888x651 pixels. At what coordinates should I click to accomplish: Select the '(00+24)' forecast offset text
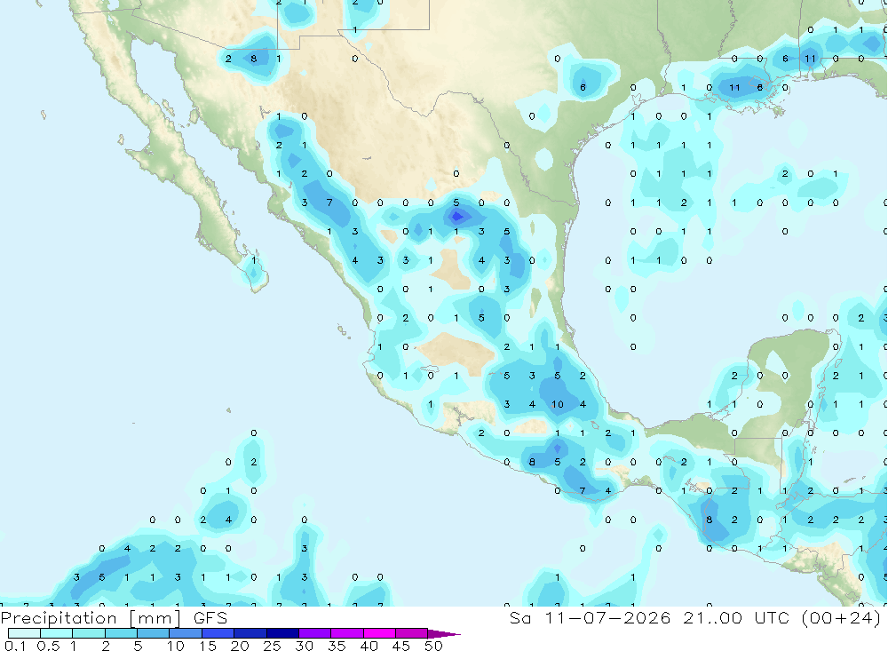(842, 617)
